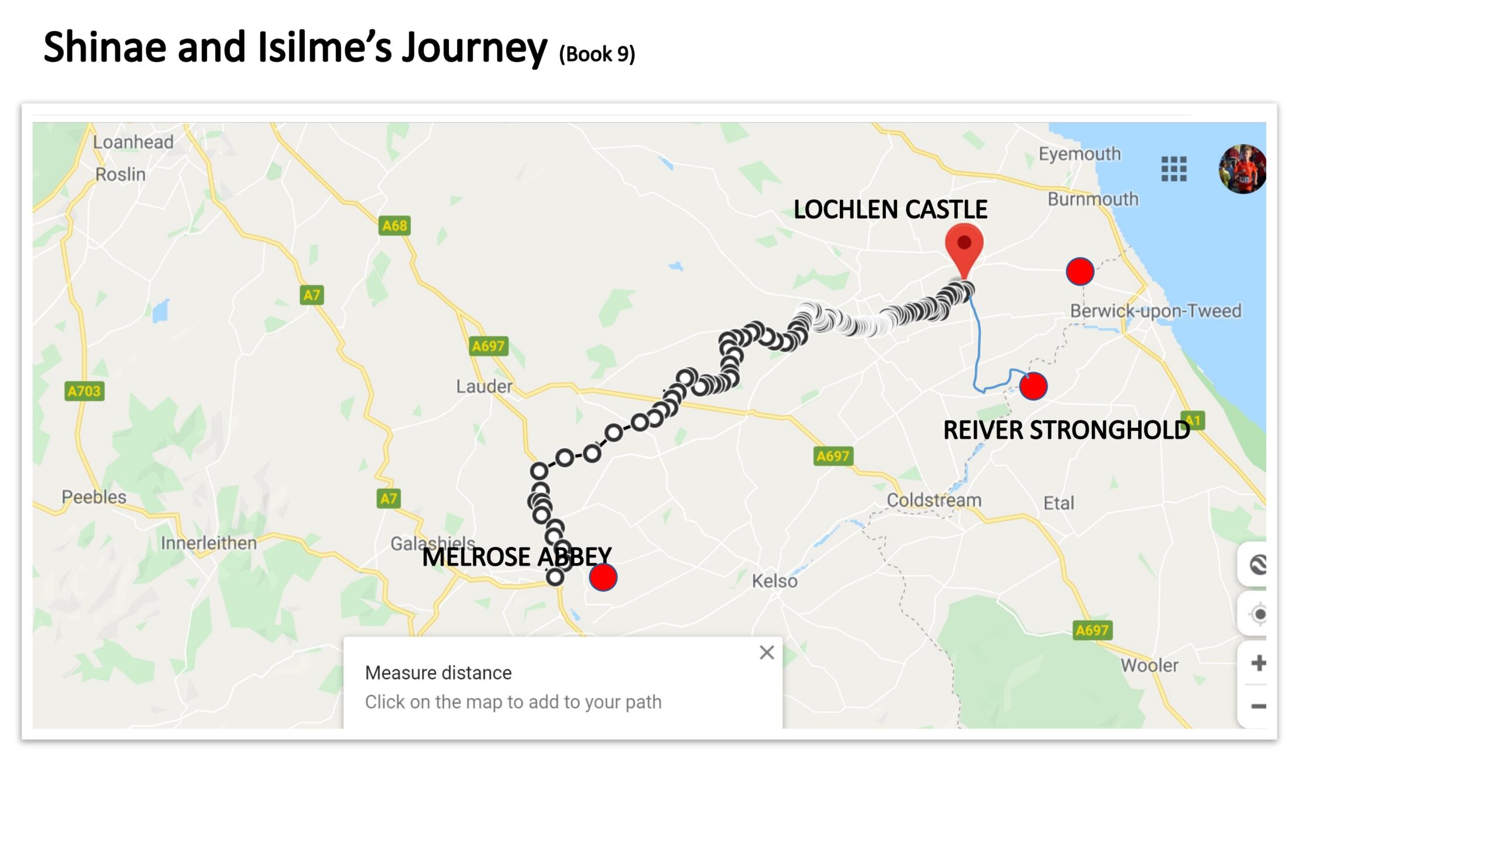Zoom in with the plus button
This screenshot has height=843, width=1498.
(1258, 663)
